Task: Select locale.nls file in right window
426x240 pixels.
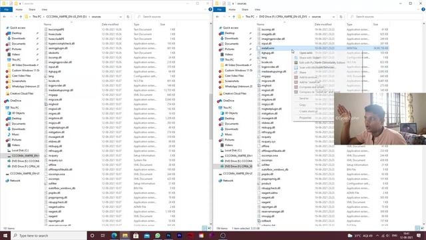Action: [267, 62]
